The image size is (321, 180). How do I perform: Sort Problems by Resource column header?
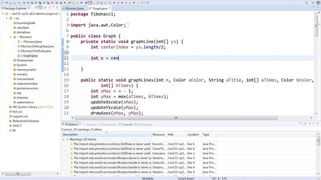[x=159, y=134]
